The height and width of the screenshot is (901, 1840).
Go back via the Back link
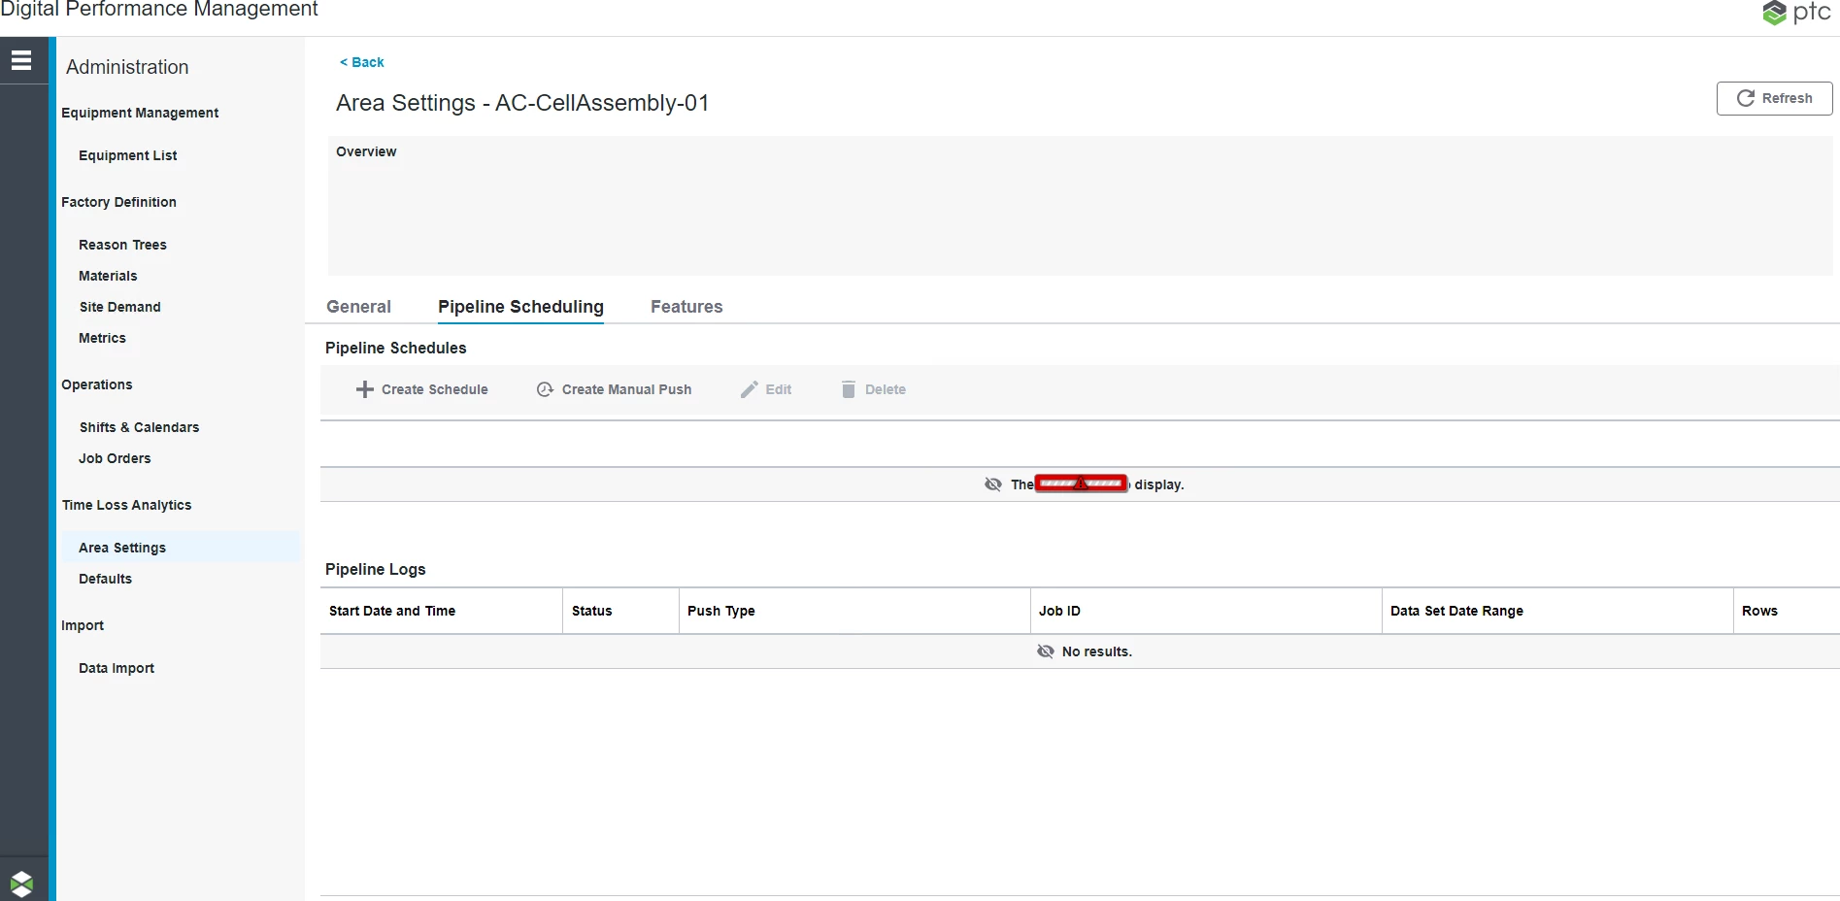(x=362, y=62)
